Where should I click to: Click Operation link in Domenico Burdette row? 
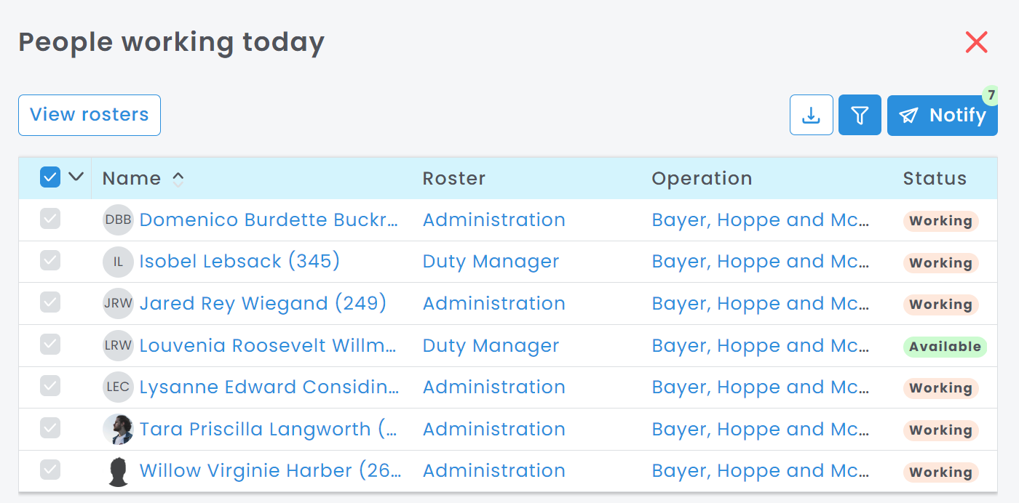click(761, 220)
